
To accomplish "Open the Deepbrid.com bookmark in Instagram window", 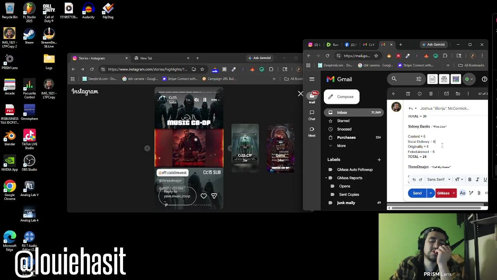I will 100,79.
